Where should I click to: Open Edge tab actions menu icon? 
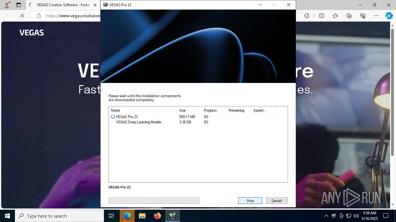pos(19,5)
